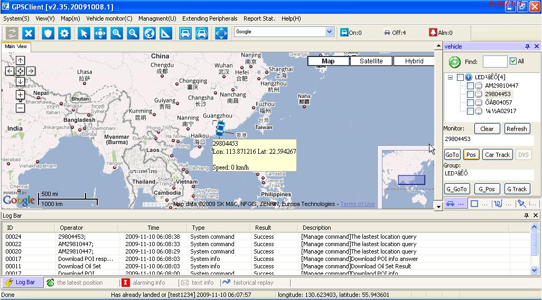542x300 pixels.
Task: Collapse the LED vehicle group tree
Action: coord(451,77)
